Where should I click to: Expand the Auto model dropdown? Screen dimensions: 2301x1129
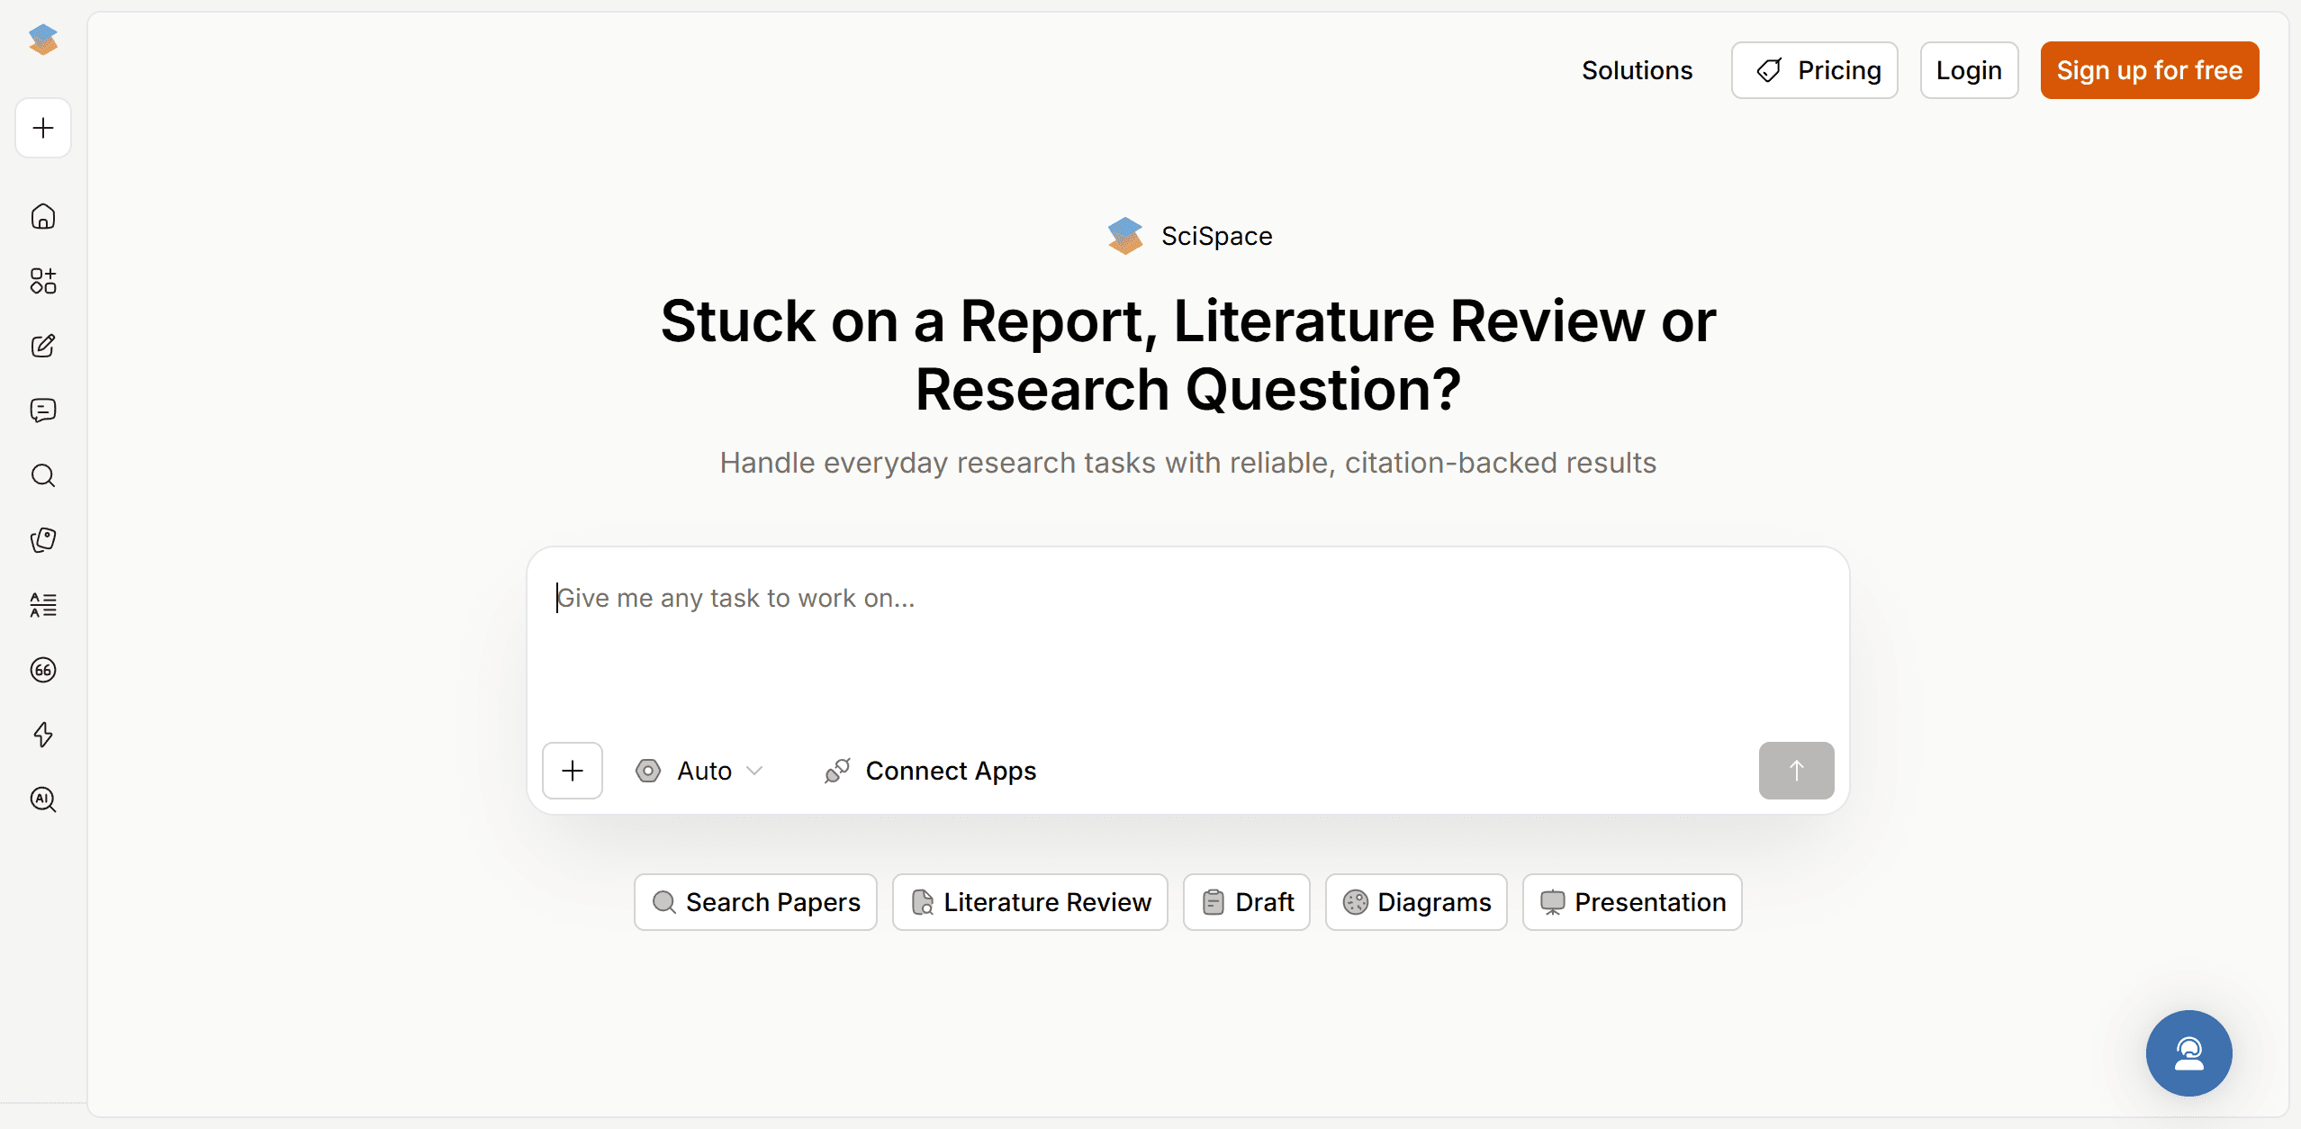point(700,771)
